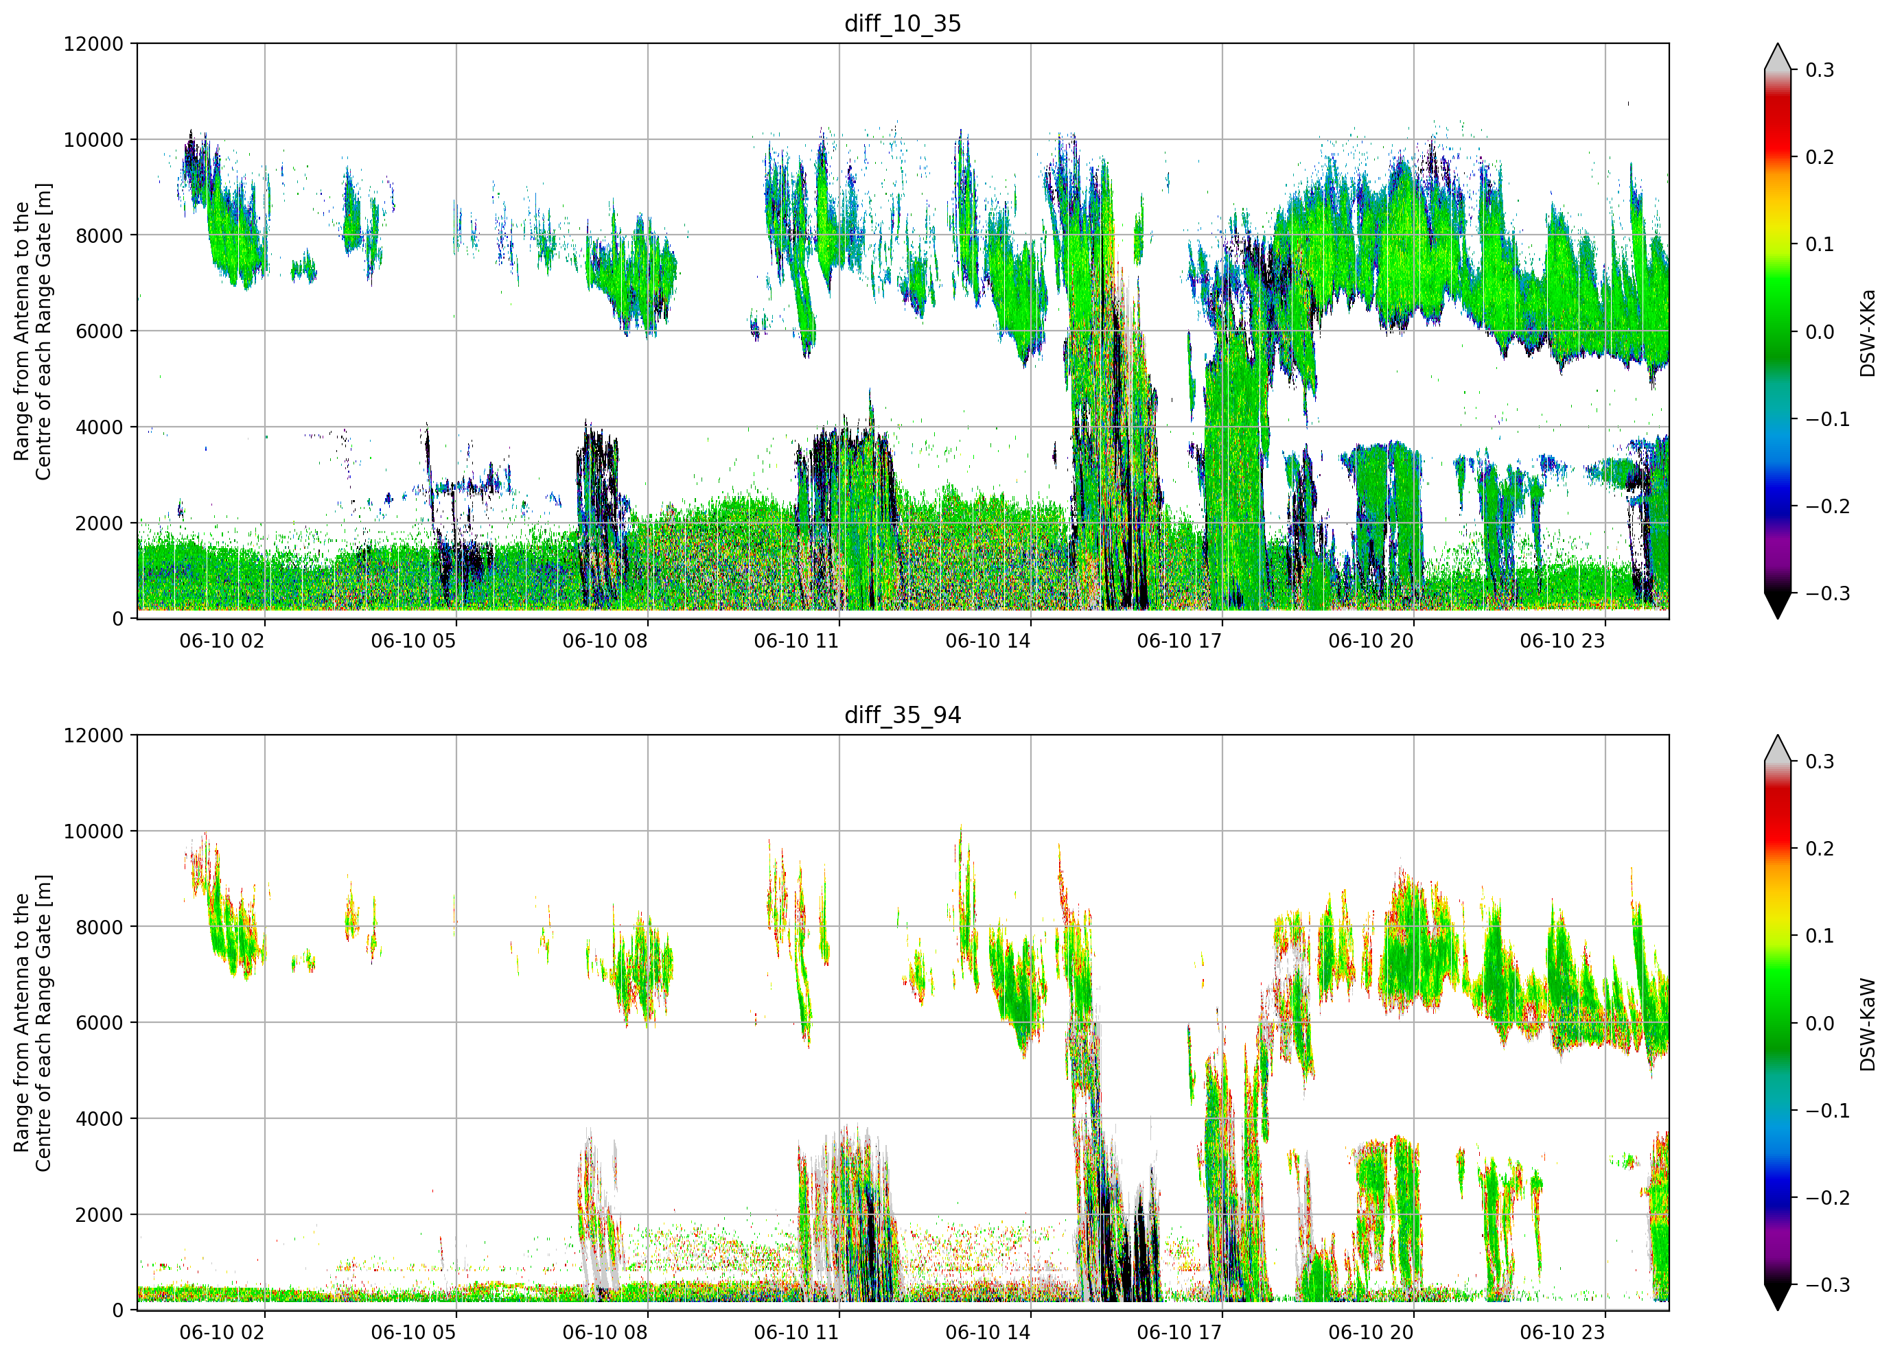Click "06-10 23" under the diff_35_94 plot
Viewport: 1891px width, 1357px height.
pyautogui.click(x=1562, y=1333)
